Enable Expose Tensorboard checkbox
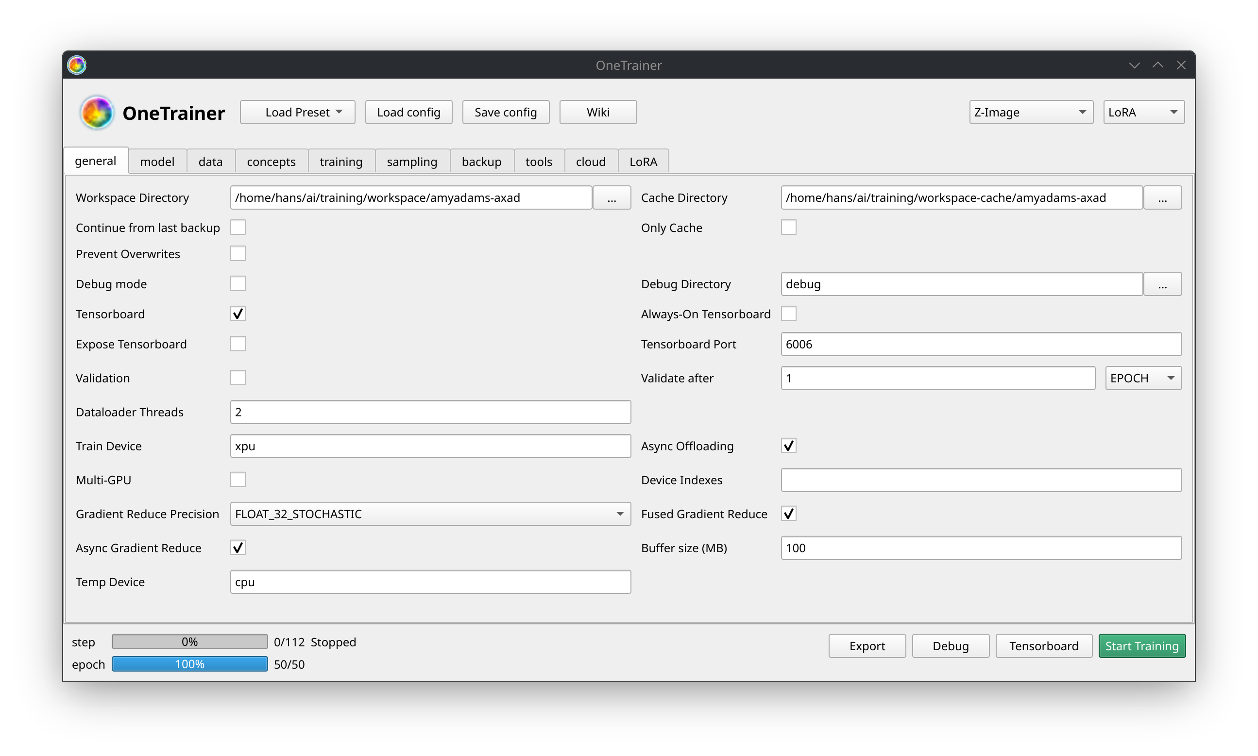The height and width of the screenshot is (756, 1258). click(x=238, y=344)
